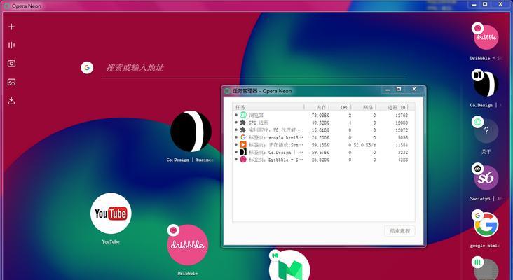
Task: Minimize the 任务管理器 Task Manager window
Action: (x=388, y=90)
